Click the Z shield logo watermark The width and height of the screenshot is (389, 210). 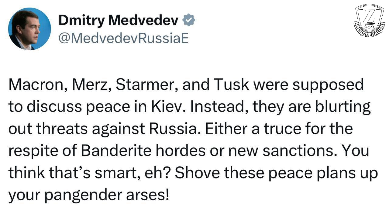[x=369, y=21]
